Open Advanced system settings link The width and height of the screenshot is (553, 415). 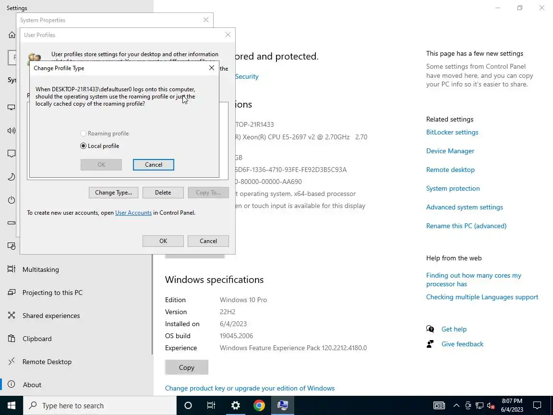coord(465,207)
